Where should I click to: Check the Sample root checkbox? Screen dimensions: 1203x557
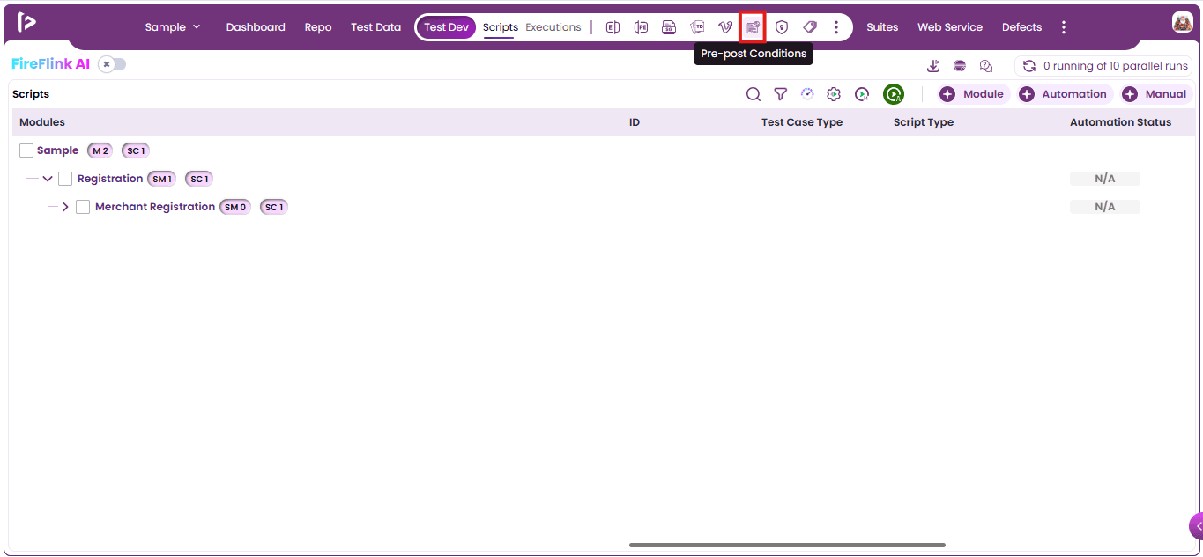pos(26,150)
